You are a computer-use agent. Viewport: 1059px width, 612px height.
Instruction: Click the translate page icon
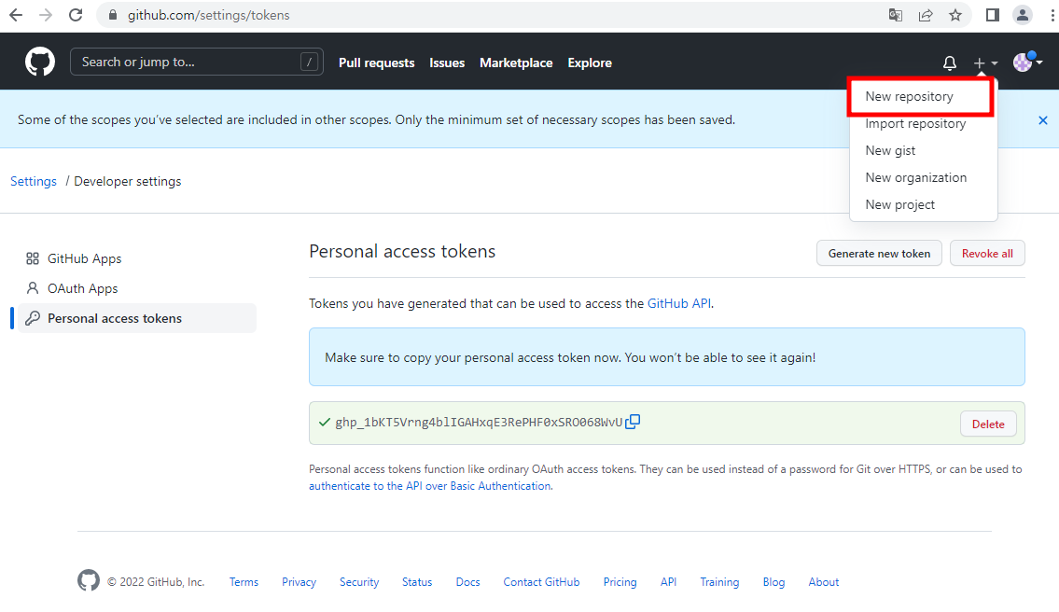point(896,15)
